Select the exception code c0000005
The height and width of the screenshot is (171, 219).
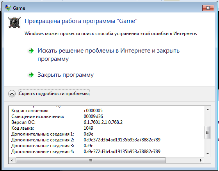[x=93, y=111]
